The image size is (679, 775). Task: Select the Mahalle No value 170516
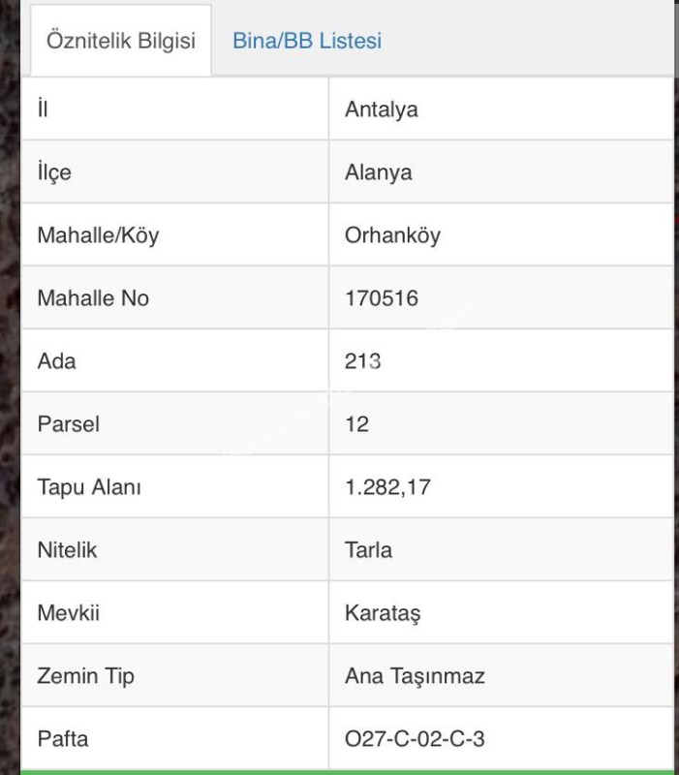tap(382, 298)
